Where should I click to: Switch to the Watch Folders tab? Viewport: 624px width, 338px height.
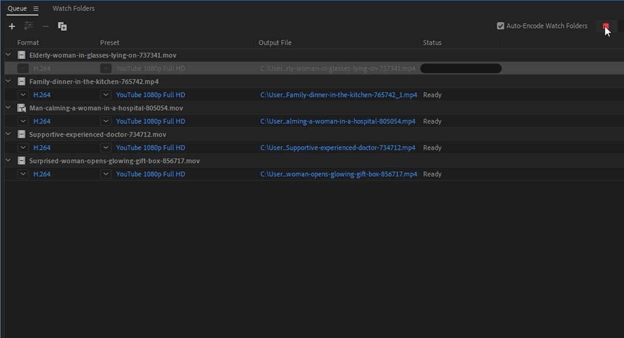coord(73,8)
